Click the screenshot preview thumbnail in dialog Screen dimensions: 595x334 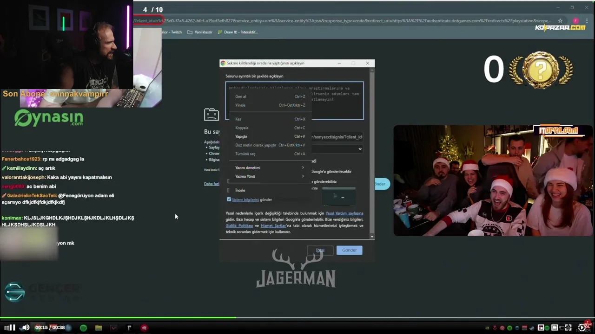(x=339, y=197)
